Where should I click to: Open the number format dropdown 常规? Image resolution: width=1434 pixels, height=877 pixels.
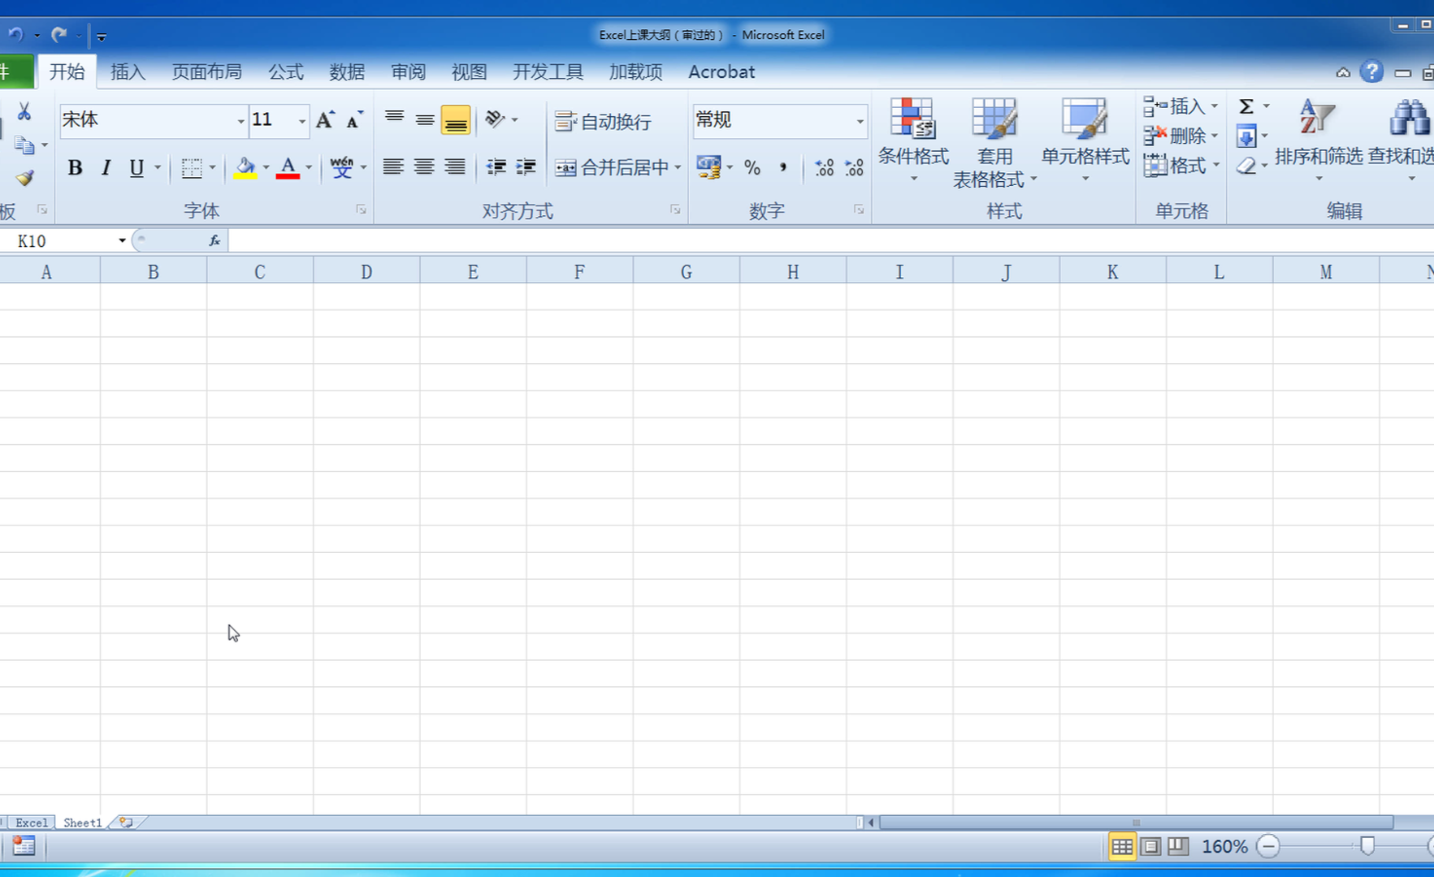coord(860,121)
